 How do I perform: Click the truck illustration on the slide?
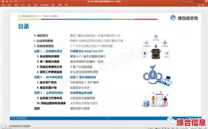[156, 53]
